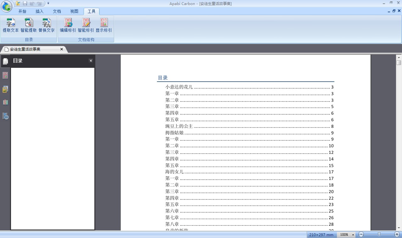Close the 安徒生童话故事集 document tab

[x=62, y=49]
